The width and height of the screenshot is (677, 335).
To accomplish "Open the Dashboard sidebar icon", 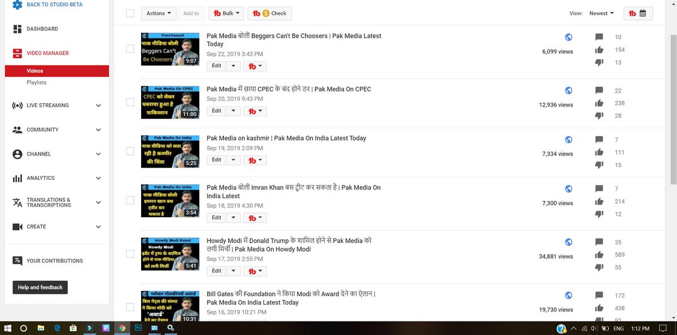I will (x=17, y=29).
